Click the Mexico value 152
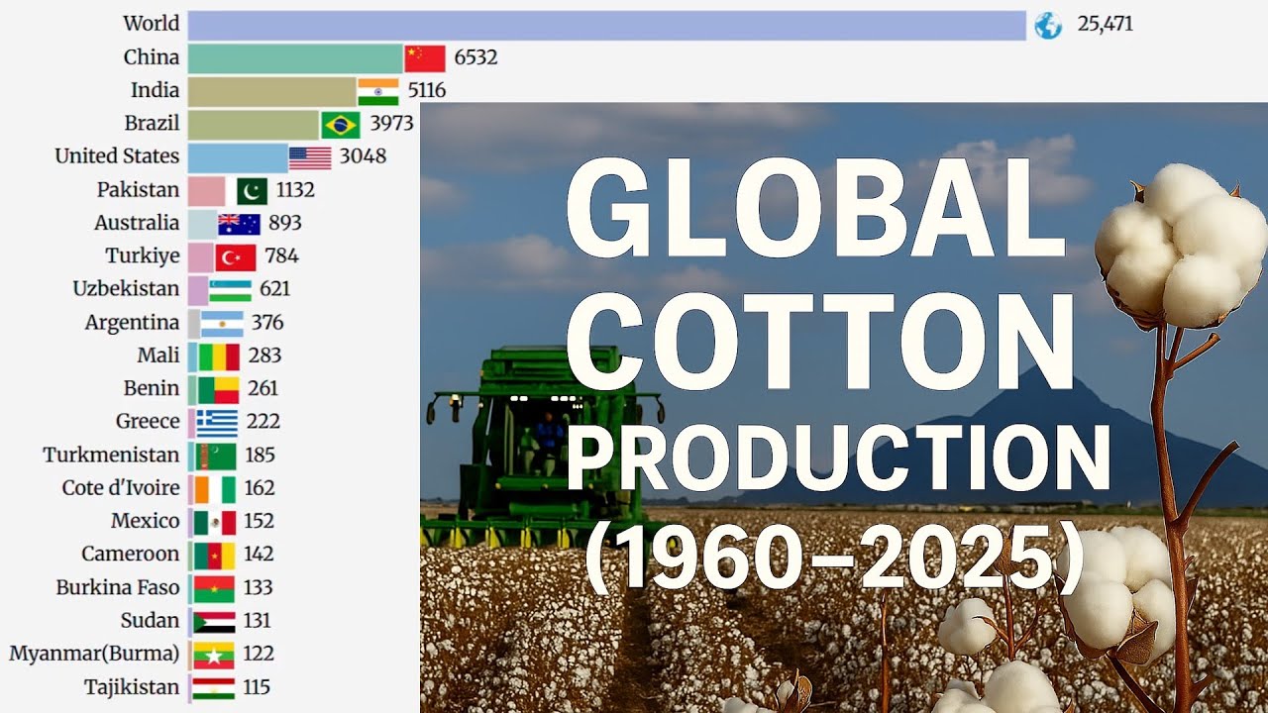Image resolution: width=1268 pixels, height=713 pixels. tap(259, 522)
